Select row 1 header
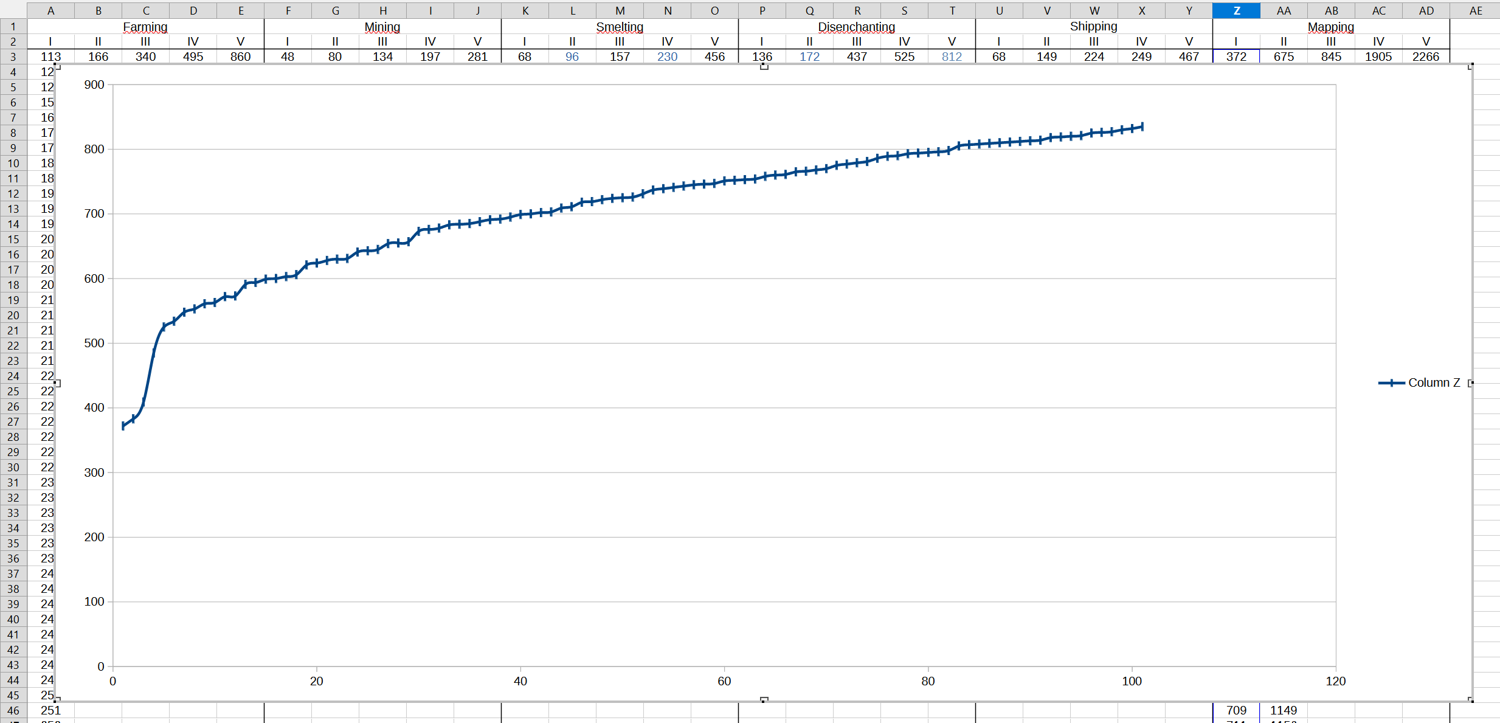 tap(13, 26)
